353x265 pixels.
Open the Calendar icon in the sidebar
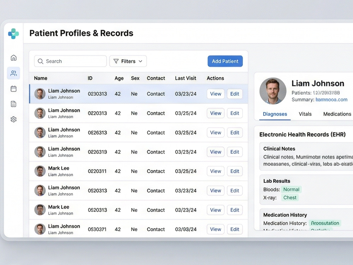(13, 89)
